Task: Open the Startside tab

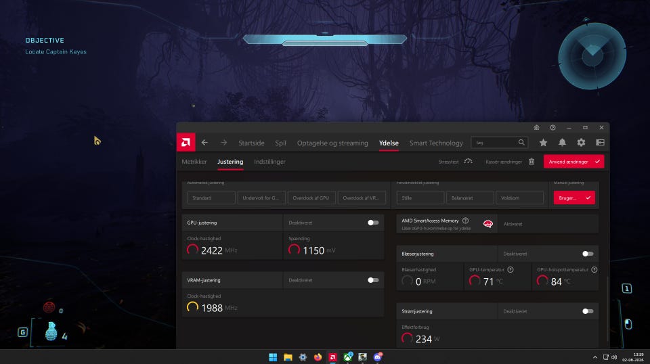Action: (x=251, y=143)
